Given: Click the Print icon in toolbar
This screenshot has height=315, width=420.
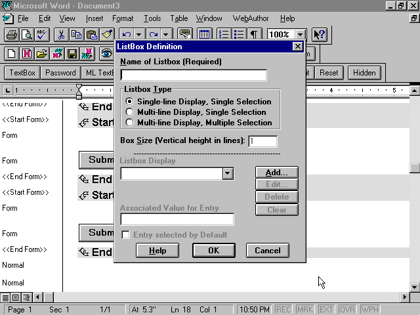Looking at the screenshot, I should click(x=12, y=35).
